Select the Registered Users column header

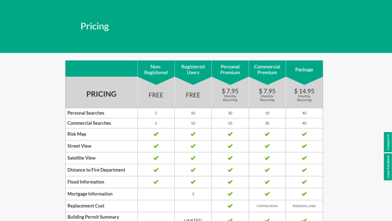[193, 70]
